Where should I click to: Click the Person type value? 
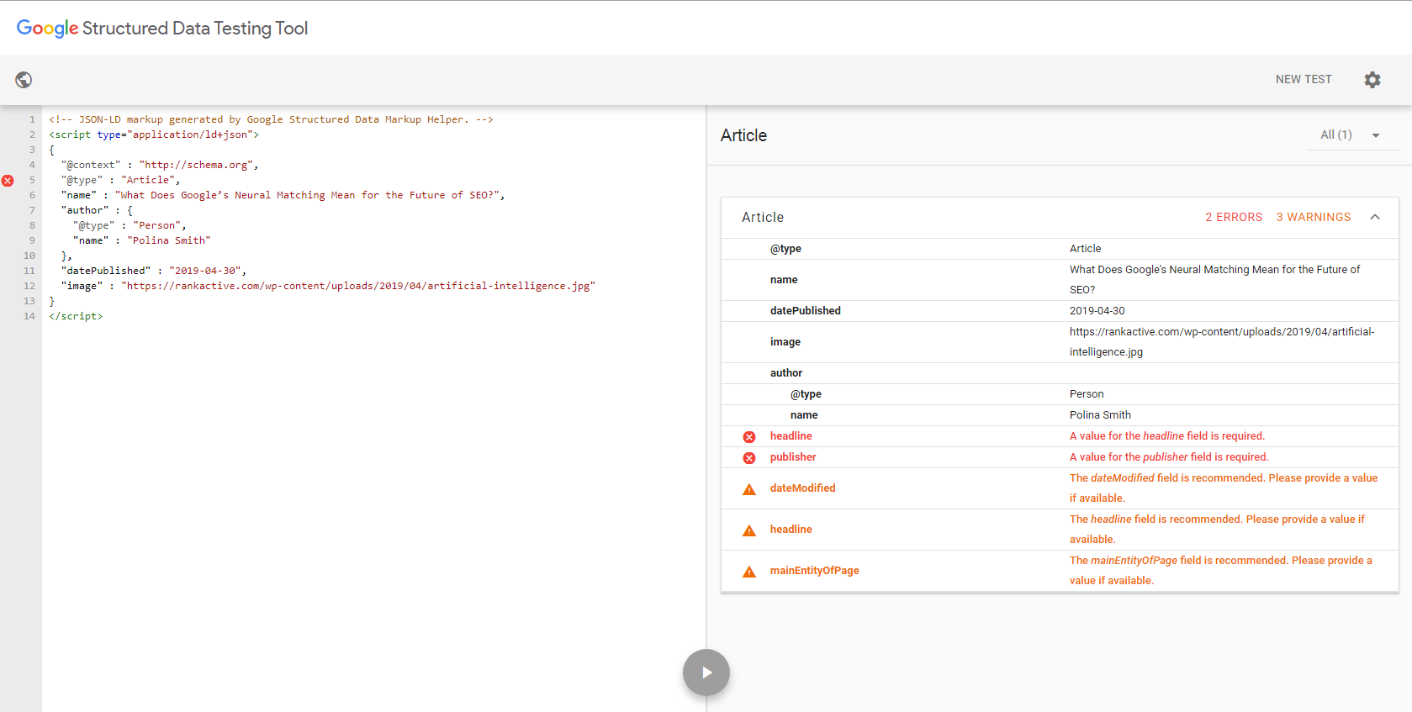coord(1087,394)
